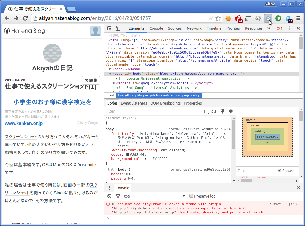Switch to the Console tab in DevTools
This screenshot has height=226, width=305.
click(156, 28)
